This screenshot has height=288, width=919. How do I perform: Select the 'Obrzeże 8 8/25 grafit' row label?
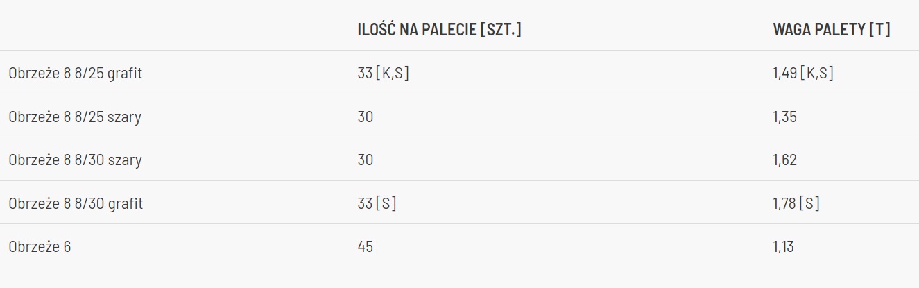pyautogui.click(x=76, y=73)
